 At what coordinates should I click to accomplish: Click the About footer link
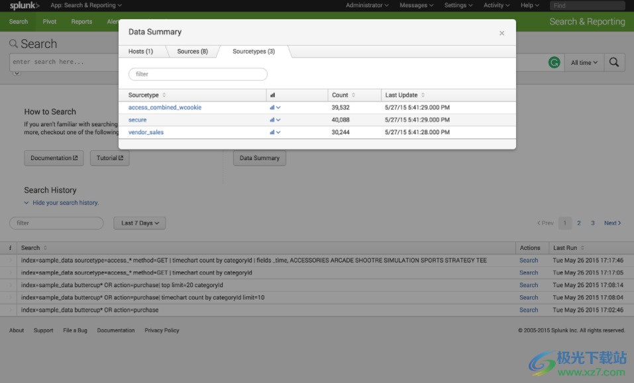(17, 331)
